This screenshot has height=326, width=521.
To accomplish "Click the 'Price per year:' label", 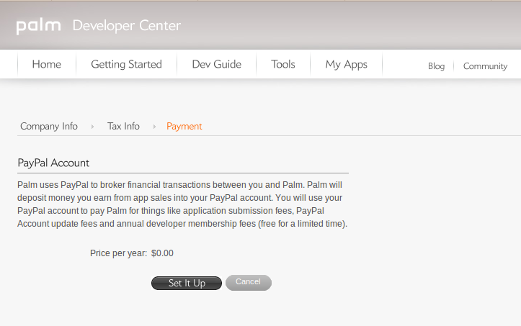I will pos(119,253).
